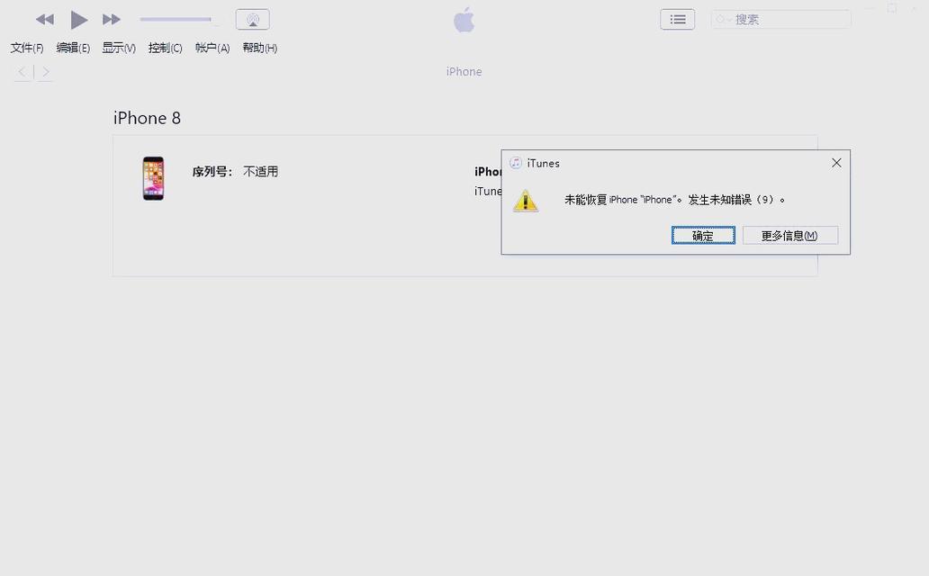Open the 编辑(E) menu
Viewport: 929px width, 576px height.
73,48
